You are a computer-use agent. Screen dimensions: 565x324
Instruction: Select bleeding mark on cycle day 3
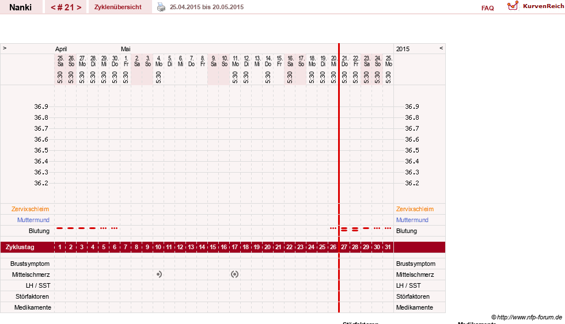(82, 228)
